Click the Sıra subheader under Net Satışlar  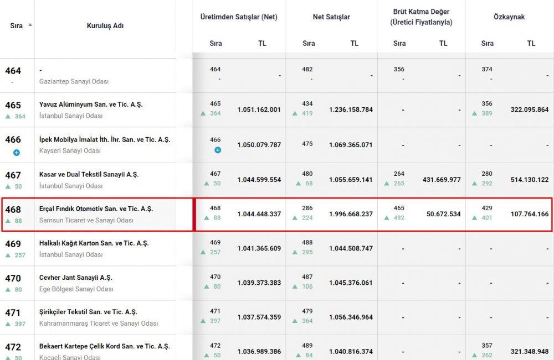point(309,43)
